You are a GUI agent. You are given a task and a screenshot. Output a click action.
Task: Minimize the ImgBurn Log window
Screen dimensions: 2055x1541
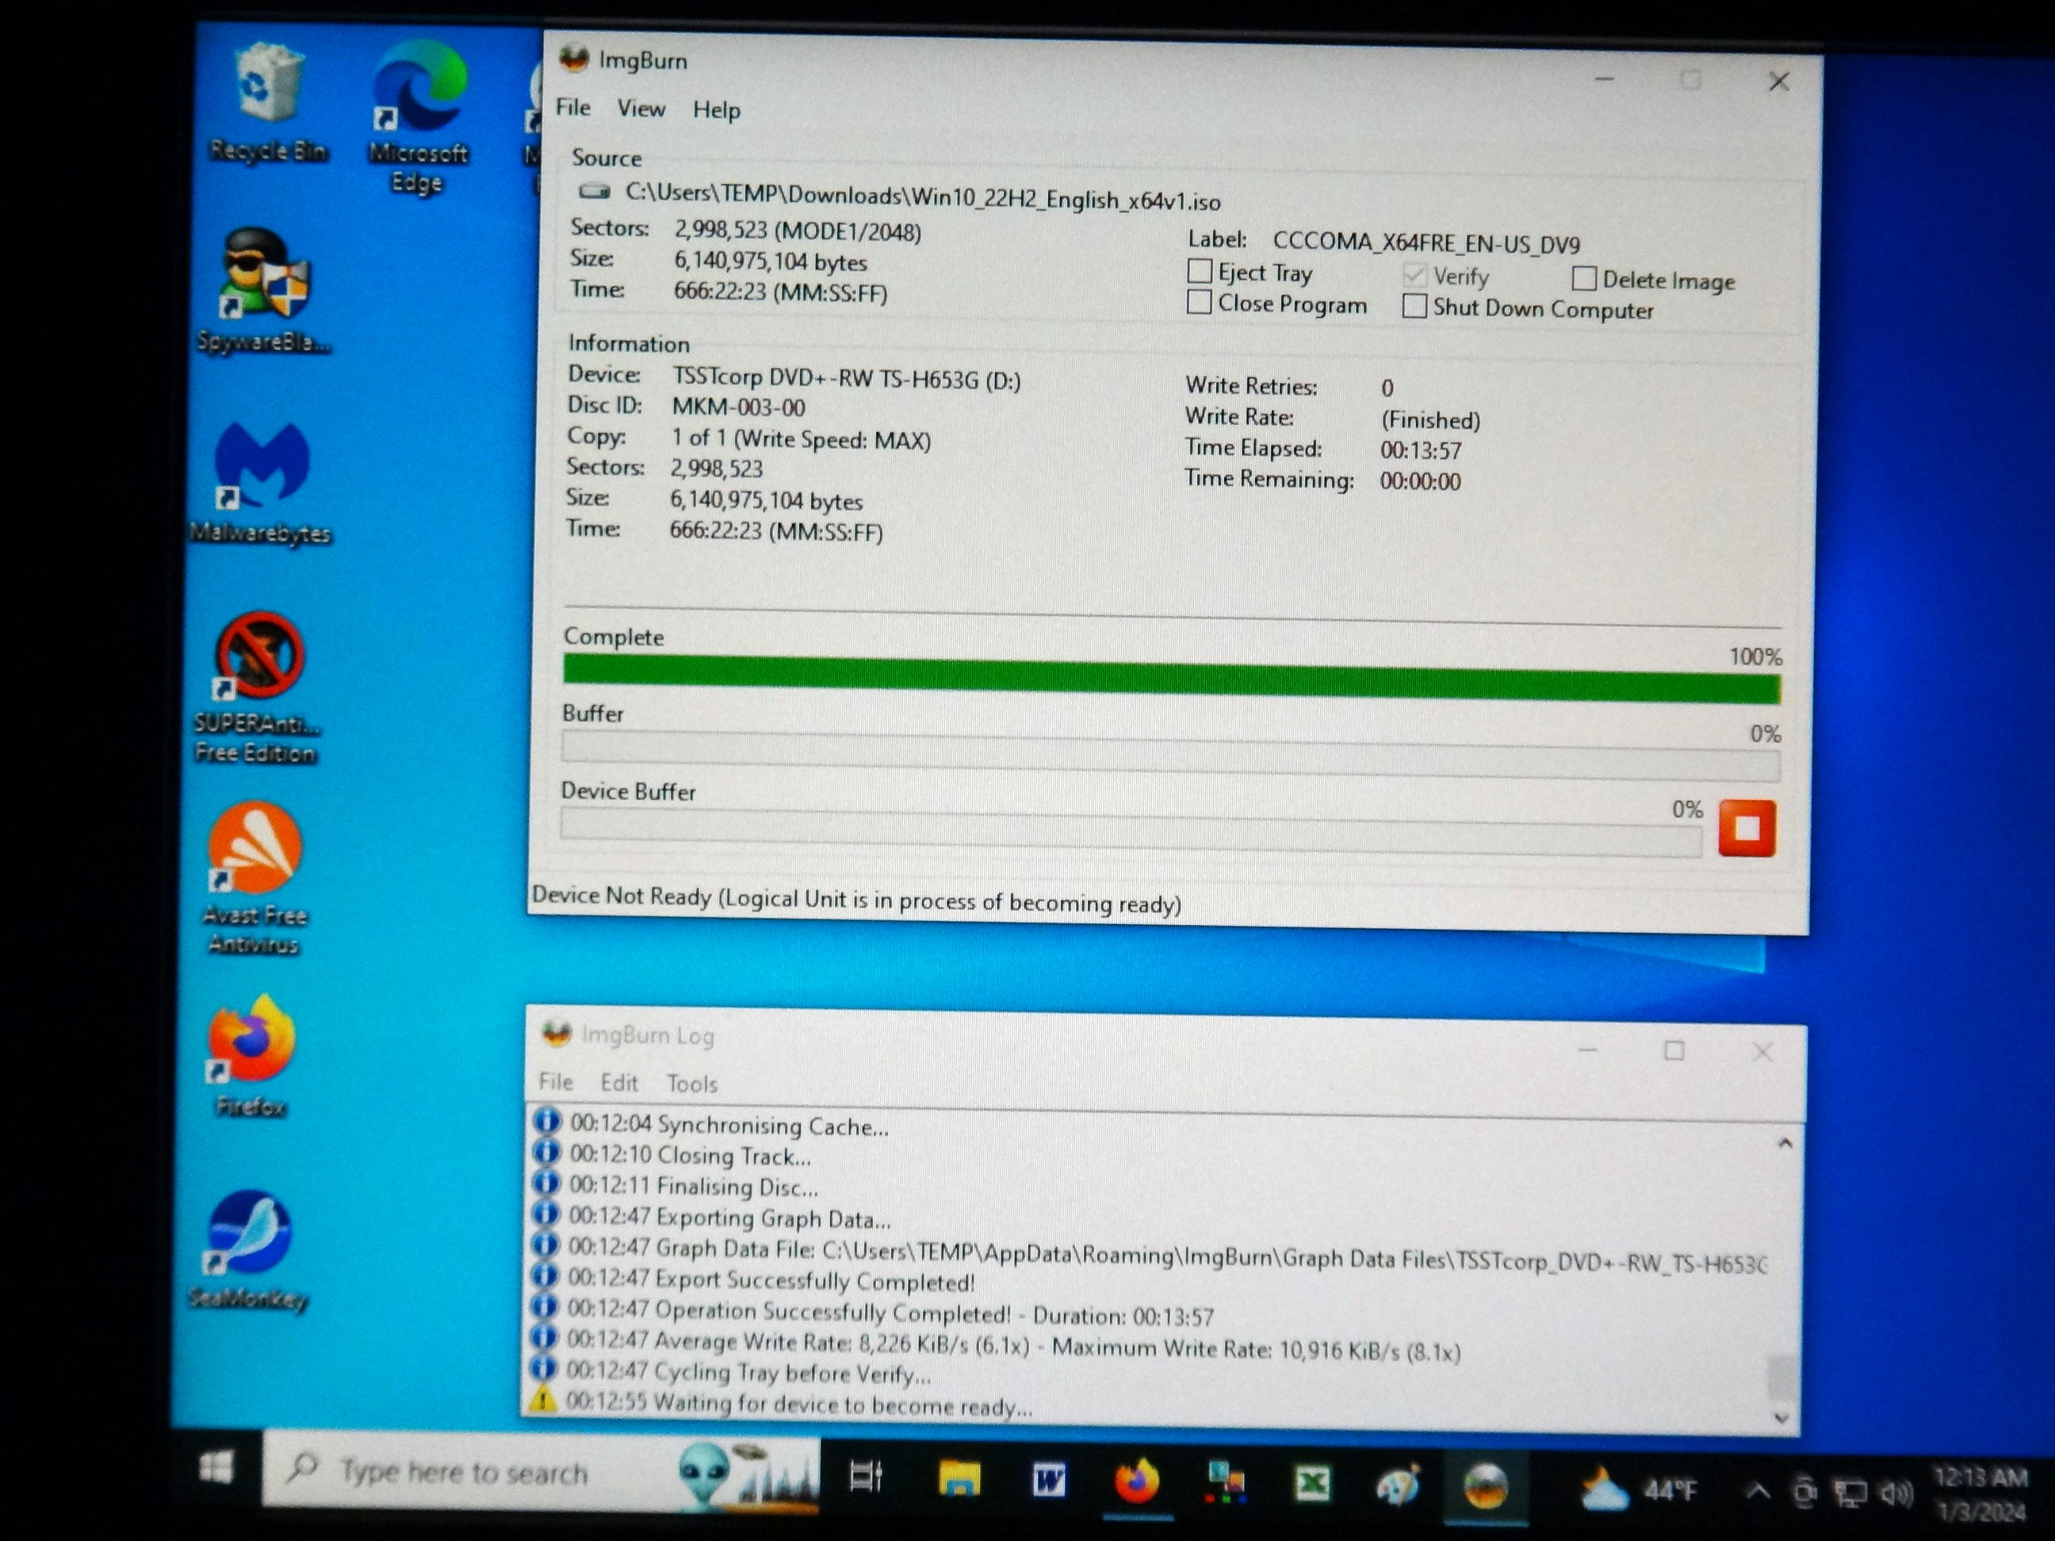[x=1586, y=1049]
